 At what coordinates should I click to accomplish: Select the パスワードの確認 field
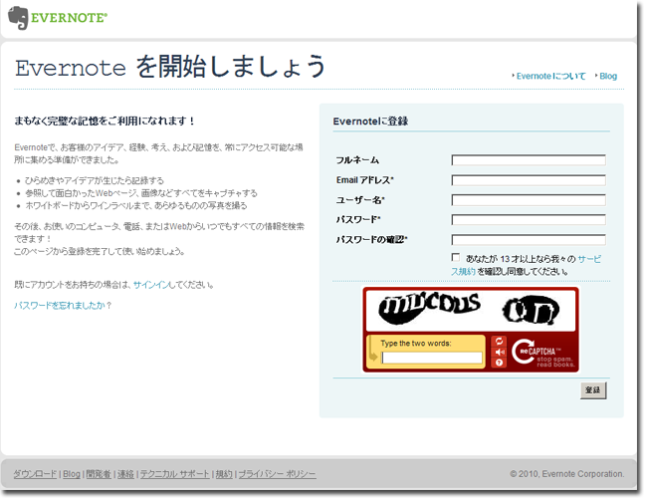pyautogui.click(x=528, y=239)
